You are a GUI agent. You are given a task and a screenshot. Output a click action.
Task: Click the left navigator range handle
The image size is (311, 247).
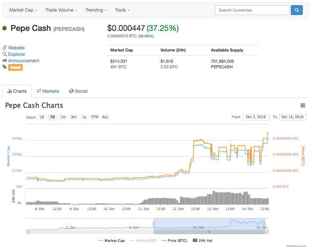(x=154, y=224)
